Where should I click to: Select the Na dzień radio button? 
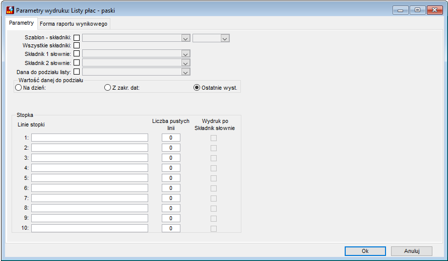tap(19, 88)
